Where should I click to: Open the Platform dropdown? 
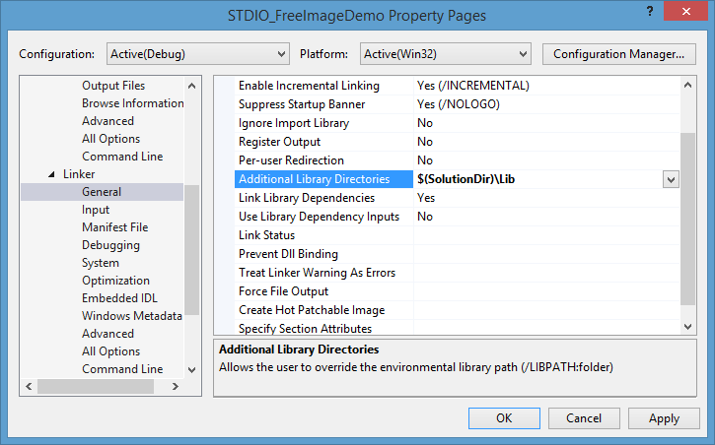pyautogui.click(x=446, y=54)
